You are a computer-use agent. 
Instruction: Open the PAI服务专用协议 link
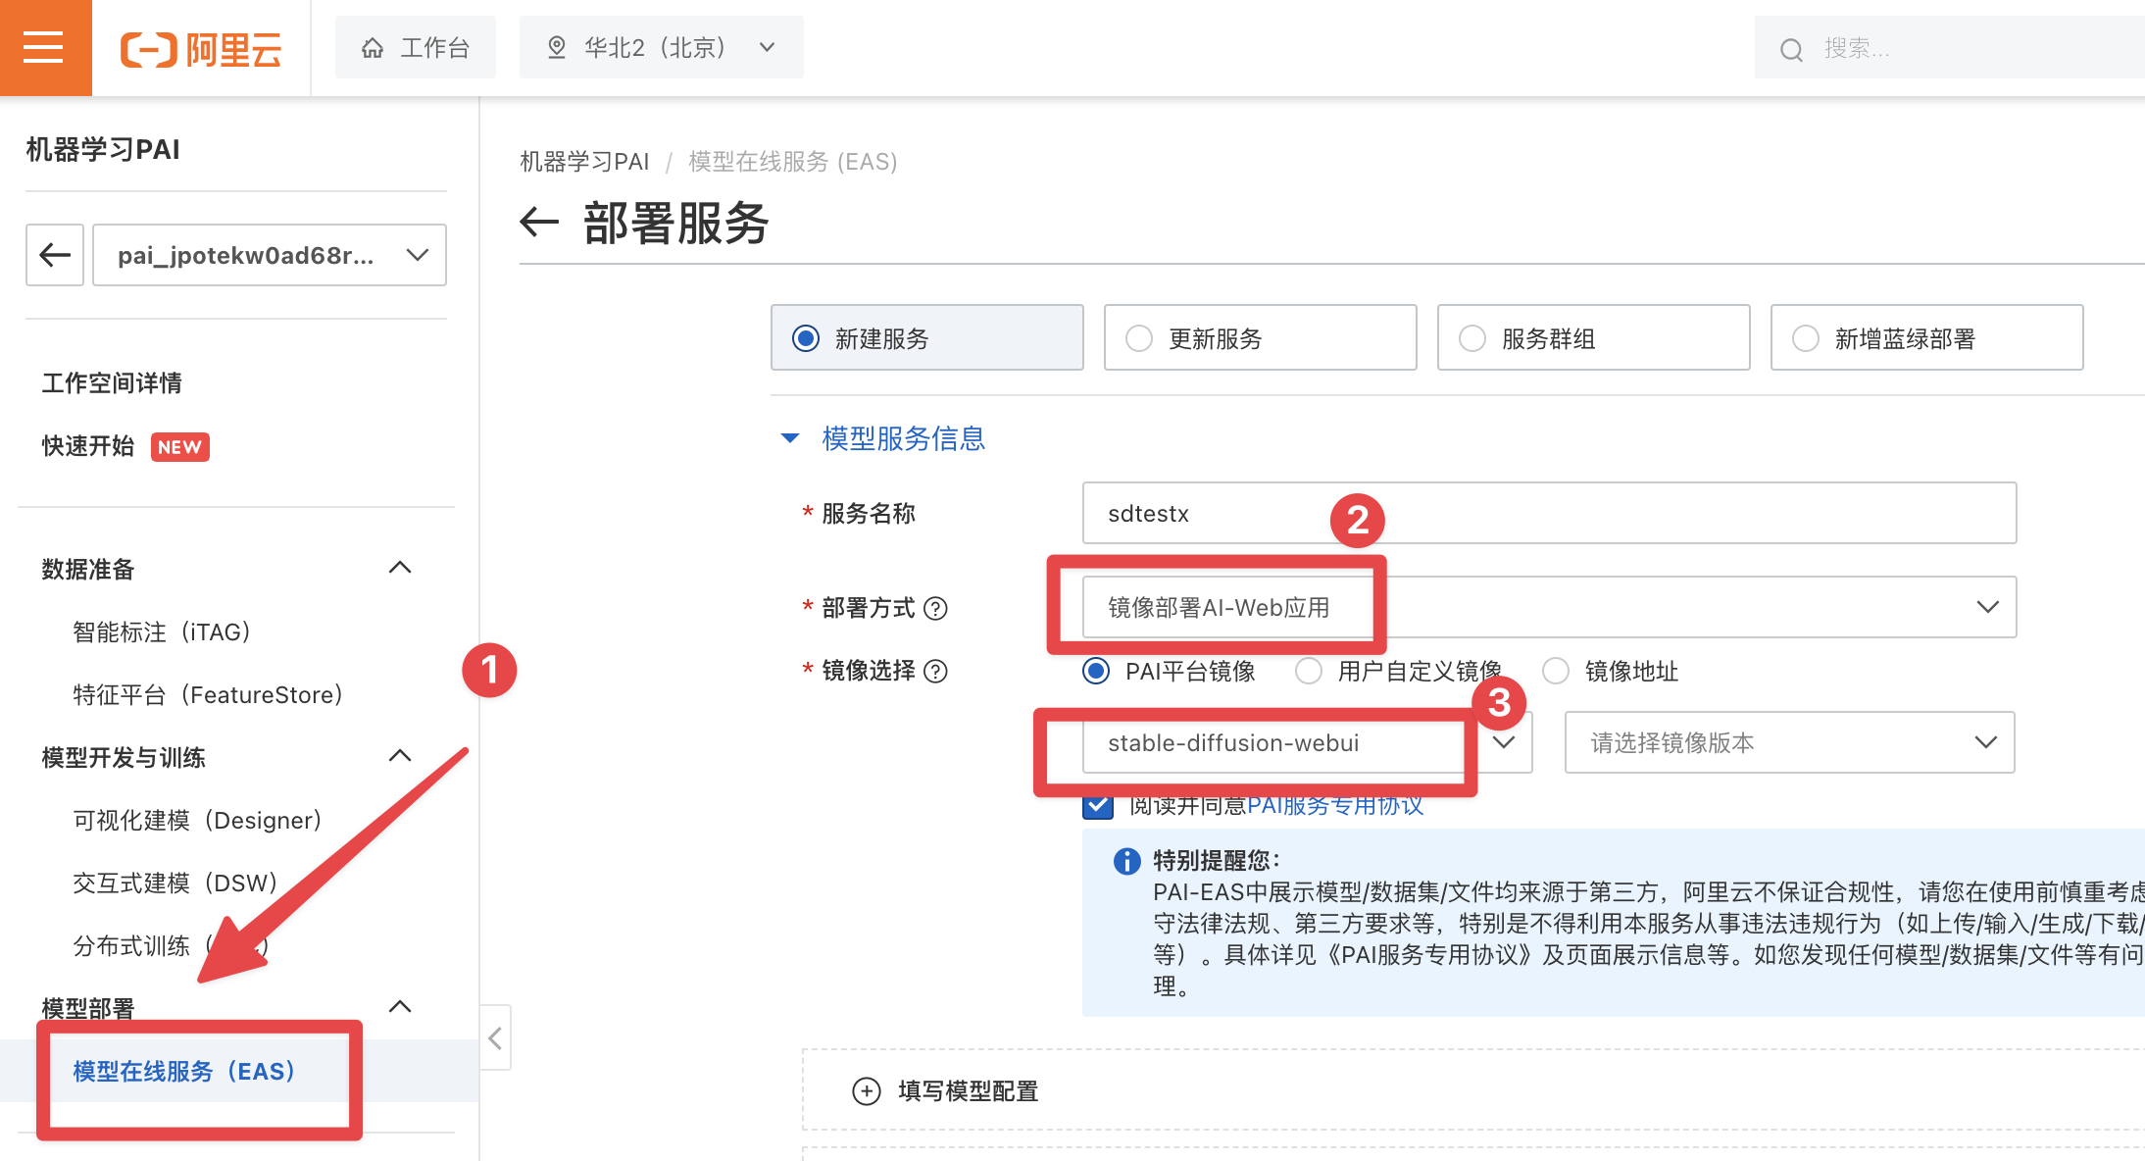pyautogui.click(x=1335, y=806)
